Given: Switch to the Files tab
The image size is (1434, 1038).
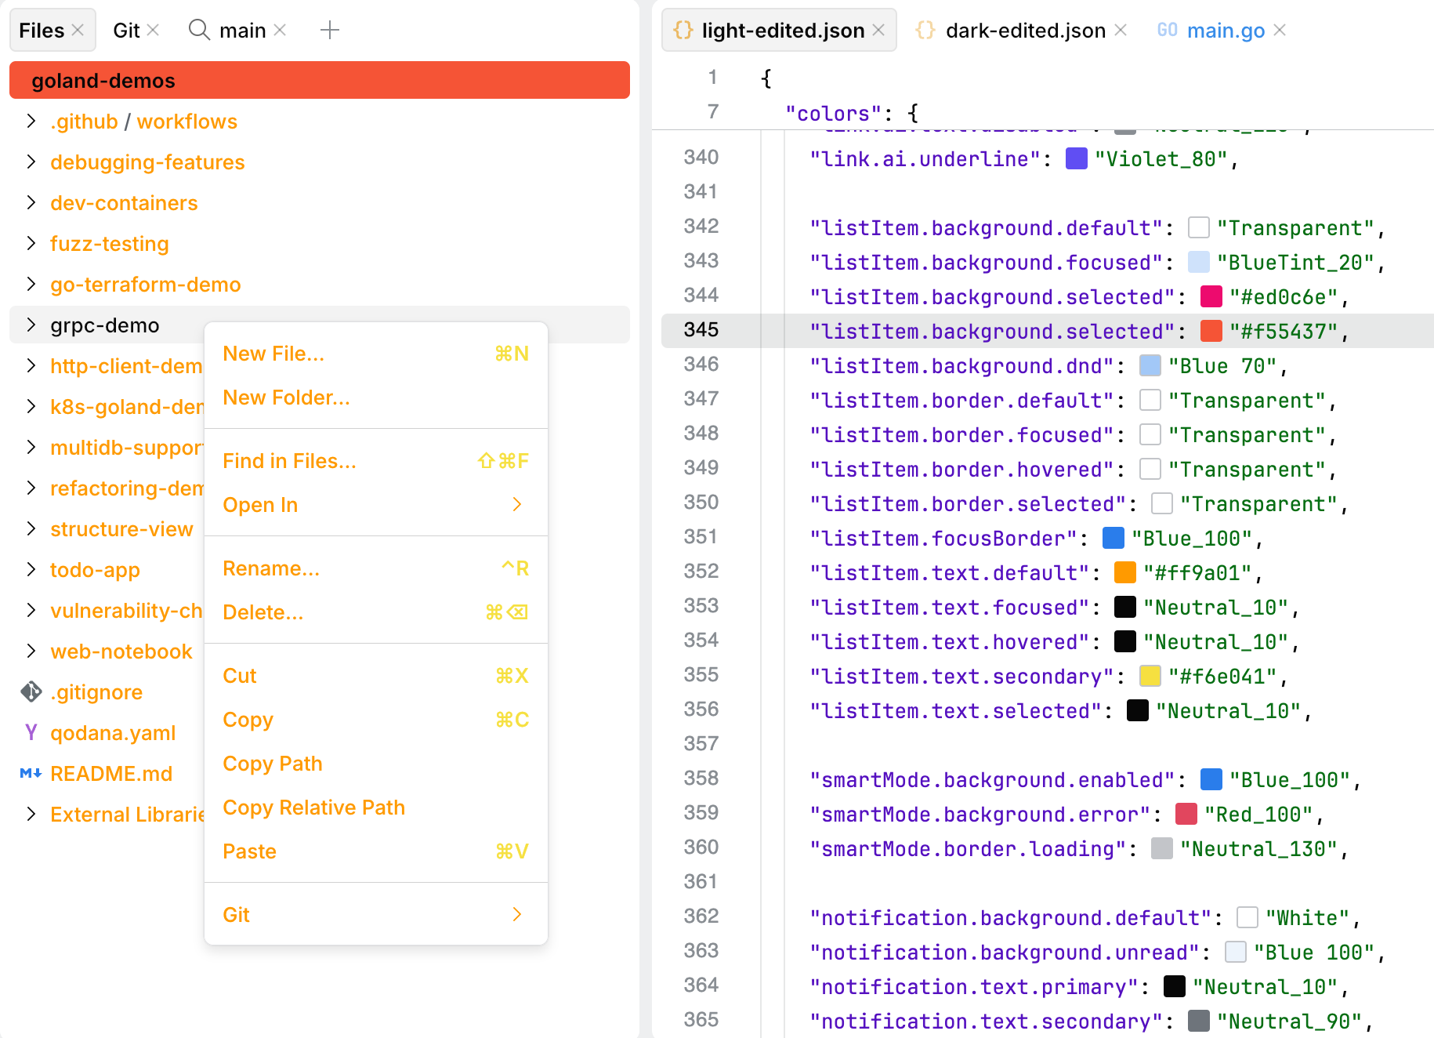Looking at the screenshot, I should click(x=43, y=30).
